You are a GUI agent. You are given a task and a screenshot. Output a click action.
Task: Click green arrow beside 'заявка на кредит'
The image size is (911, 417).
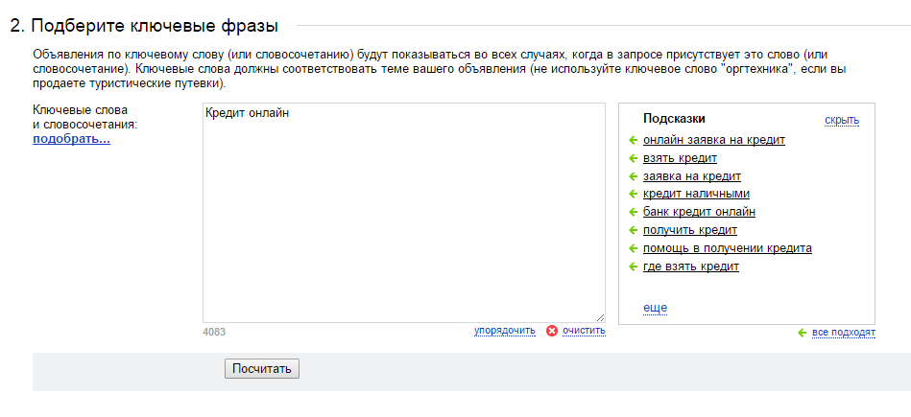[x=633, y=176]
